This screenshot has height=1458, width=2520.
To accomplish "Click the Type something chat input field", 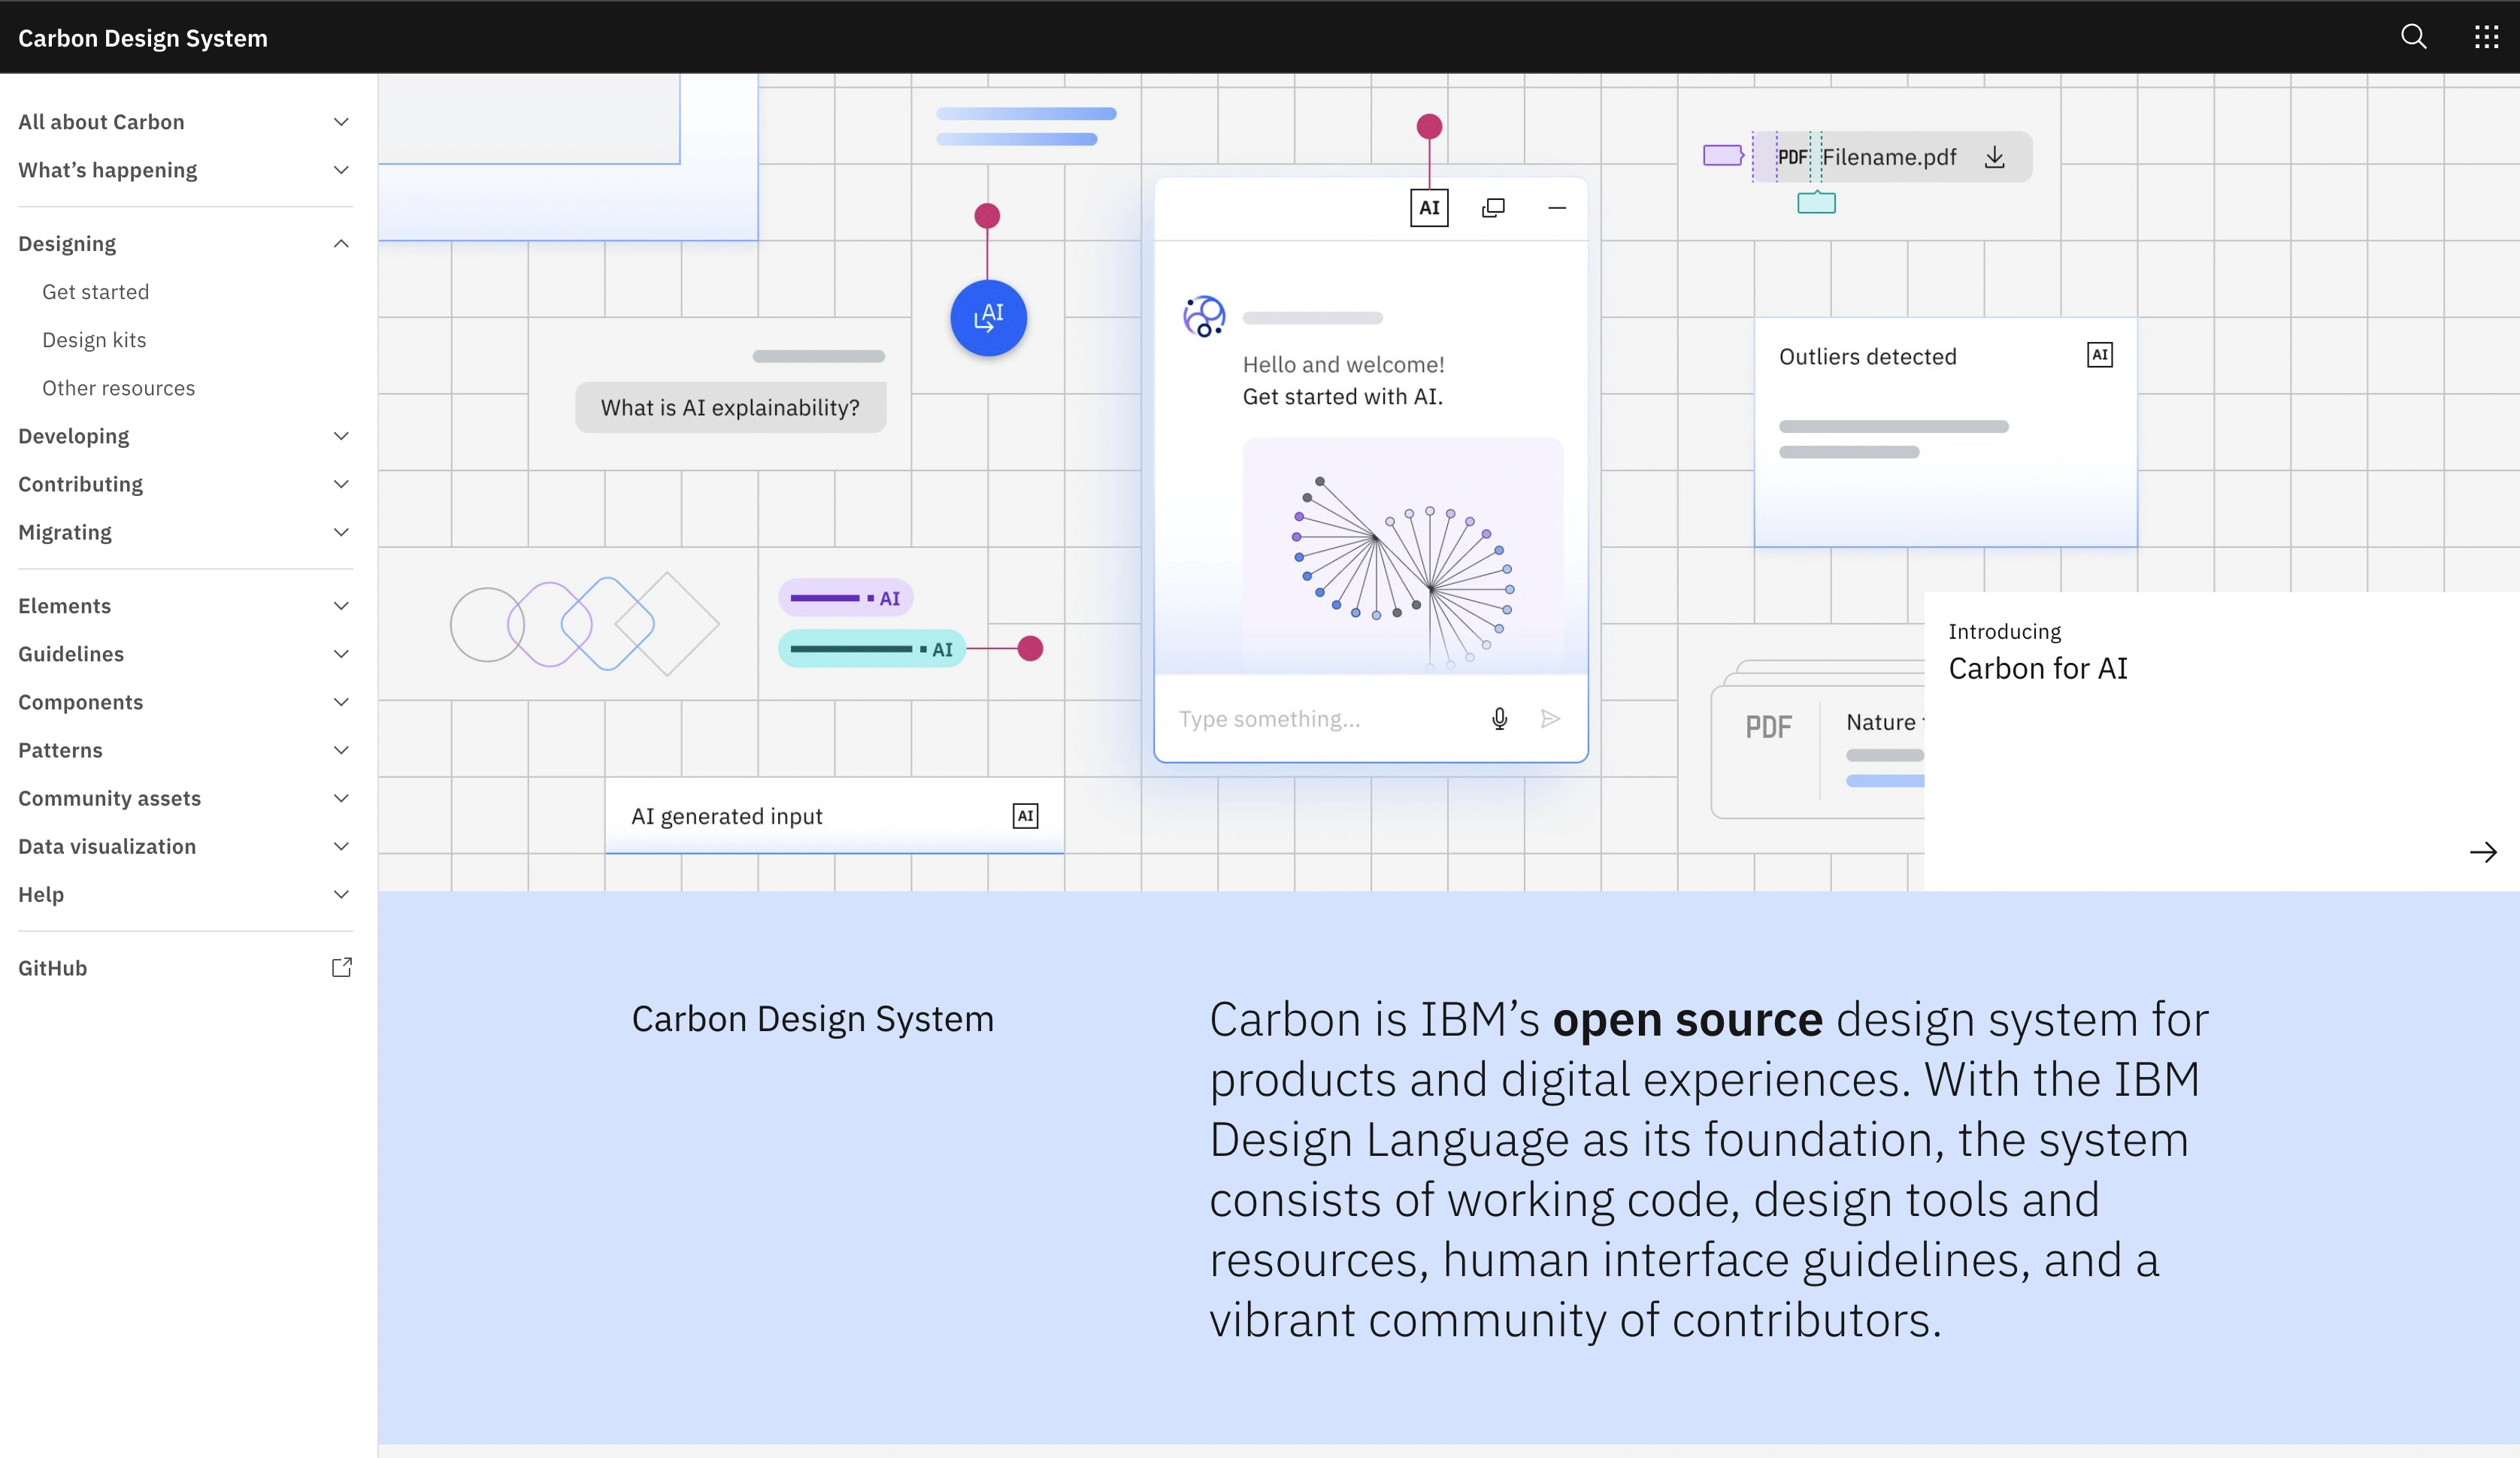I will [1320, 719].
